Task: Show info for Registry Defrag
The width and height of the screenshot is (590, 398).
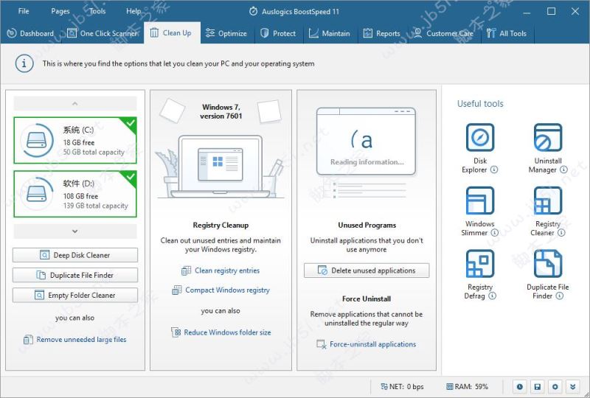Action: 492,296
